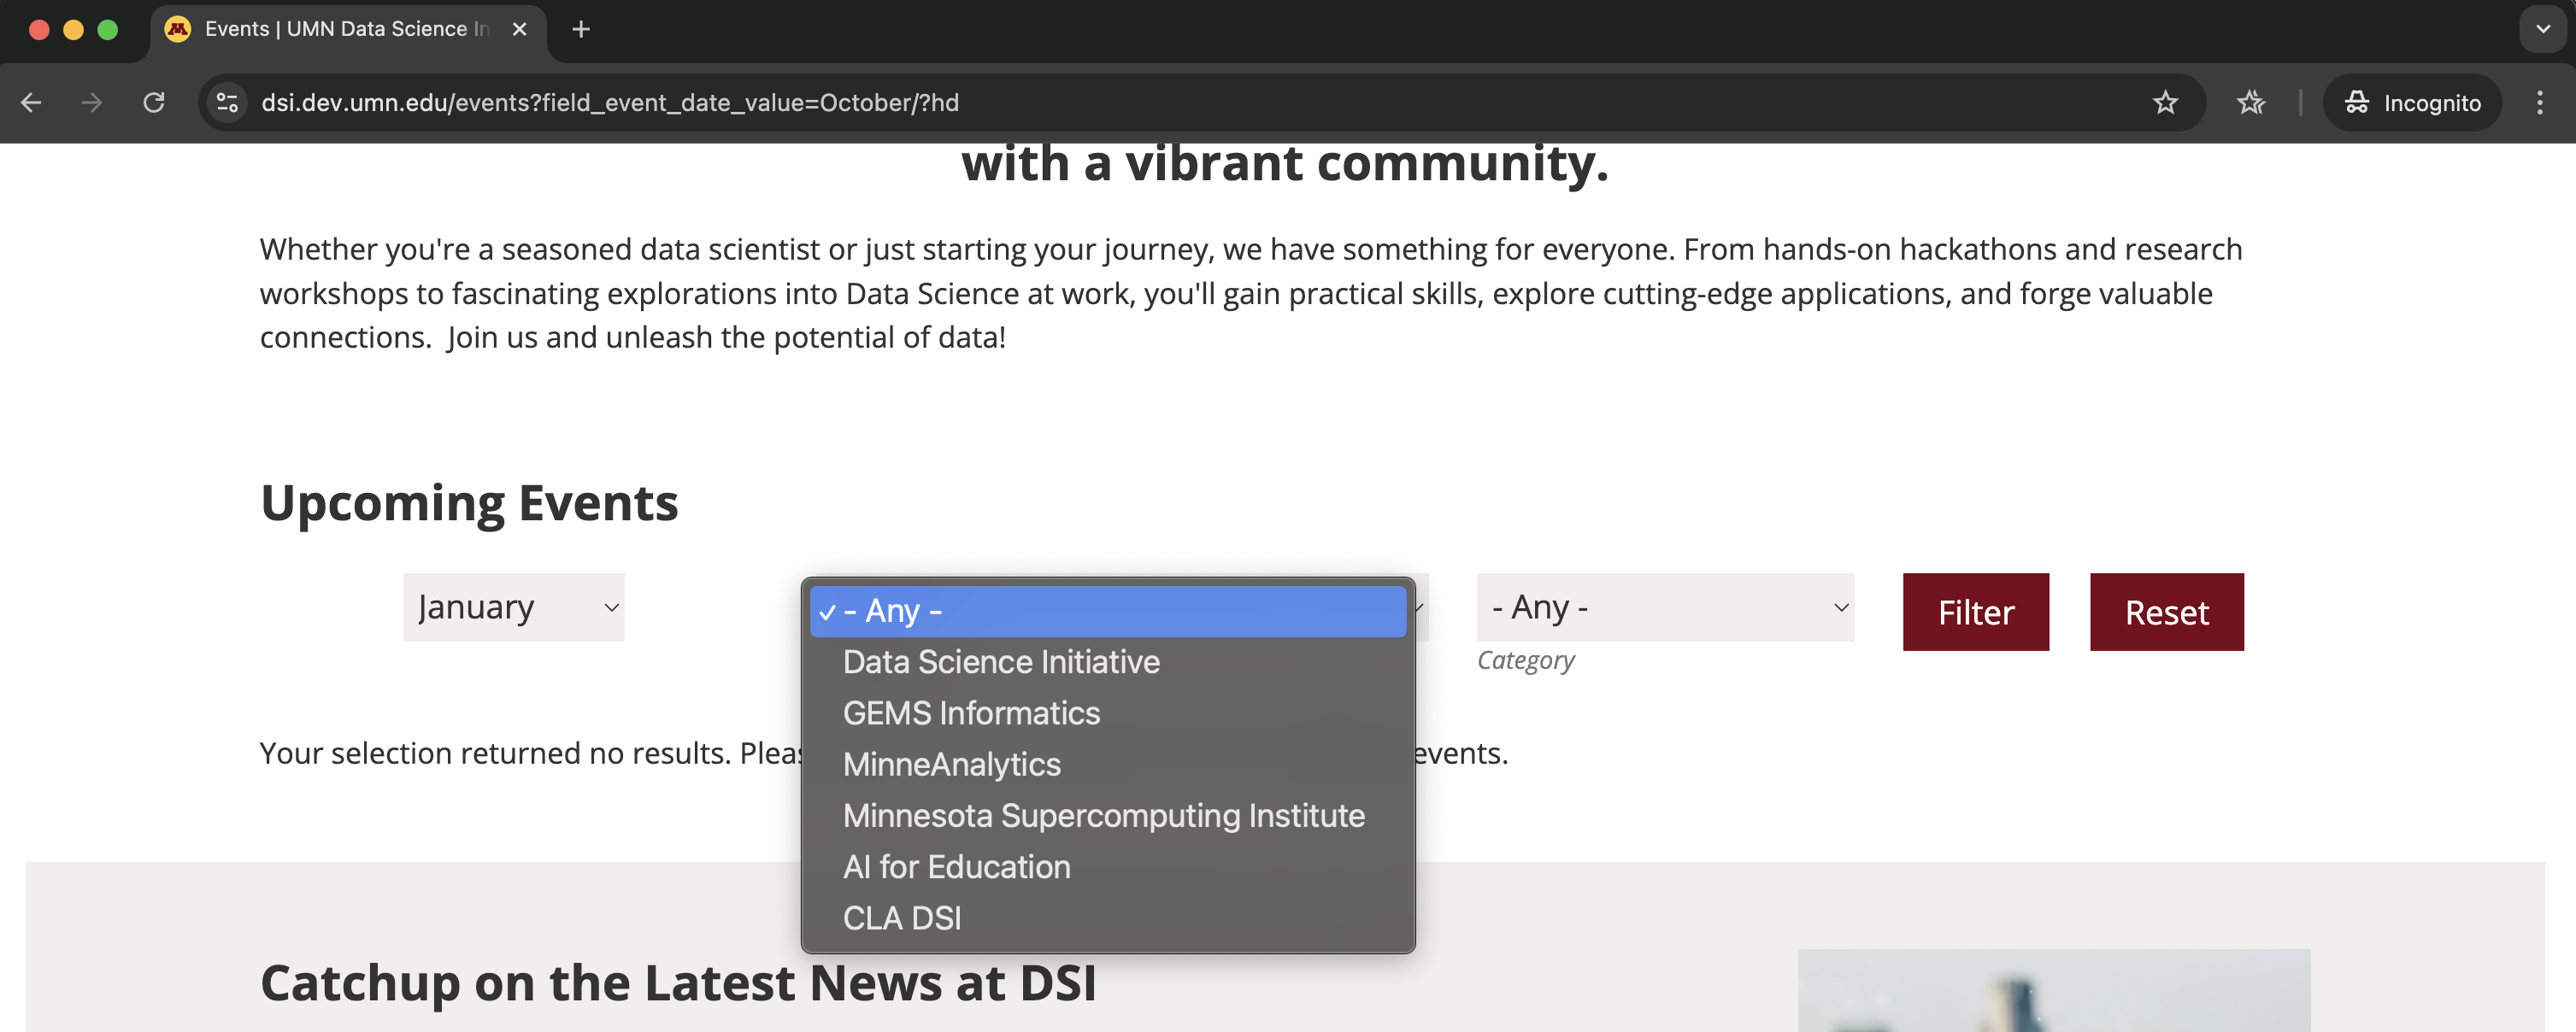Viewport: 2576px width, 1032px height.
Task: Choose GEMS Informatics from the list
Action: click(x=971, y=713)
